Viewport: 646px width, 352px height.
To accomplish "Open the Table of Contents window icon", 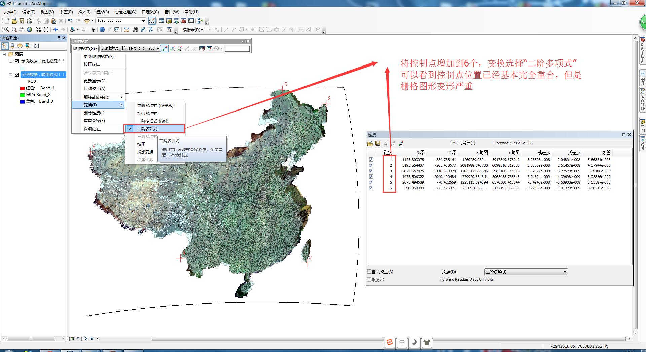I will point(161,21).
